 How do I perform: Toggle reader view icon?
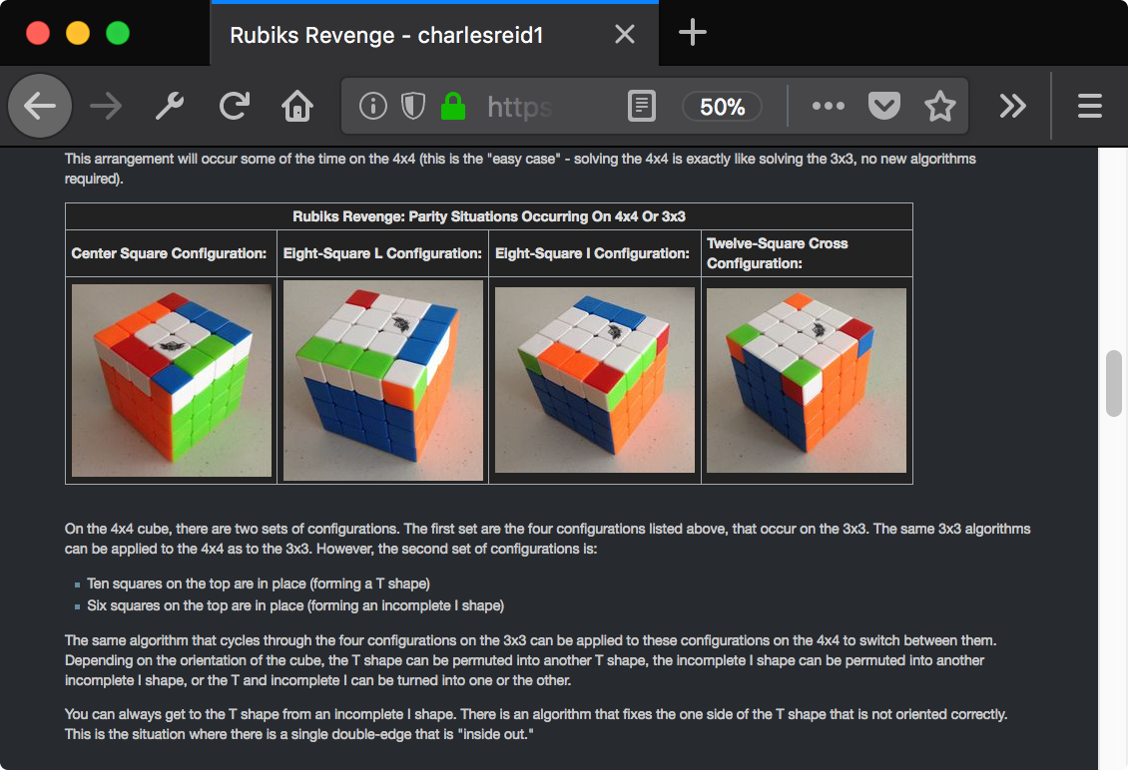pos(641,107)
